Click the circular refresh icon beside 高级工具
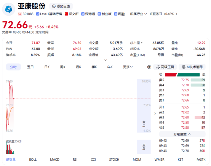The height and width of the screenshot is (166, 211). point(149,67)
